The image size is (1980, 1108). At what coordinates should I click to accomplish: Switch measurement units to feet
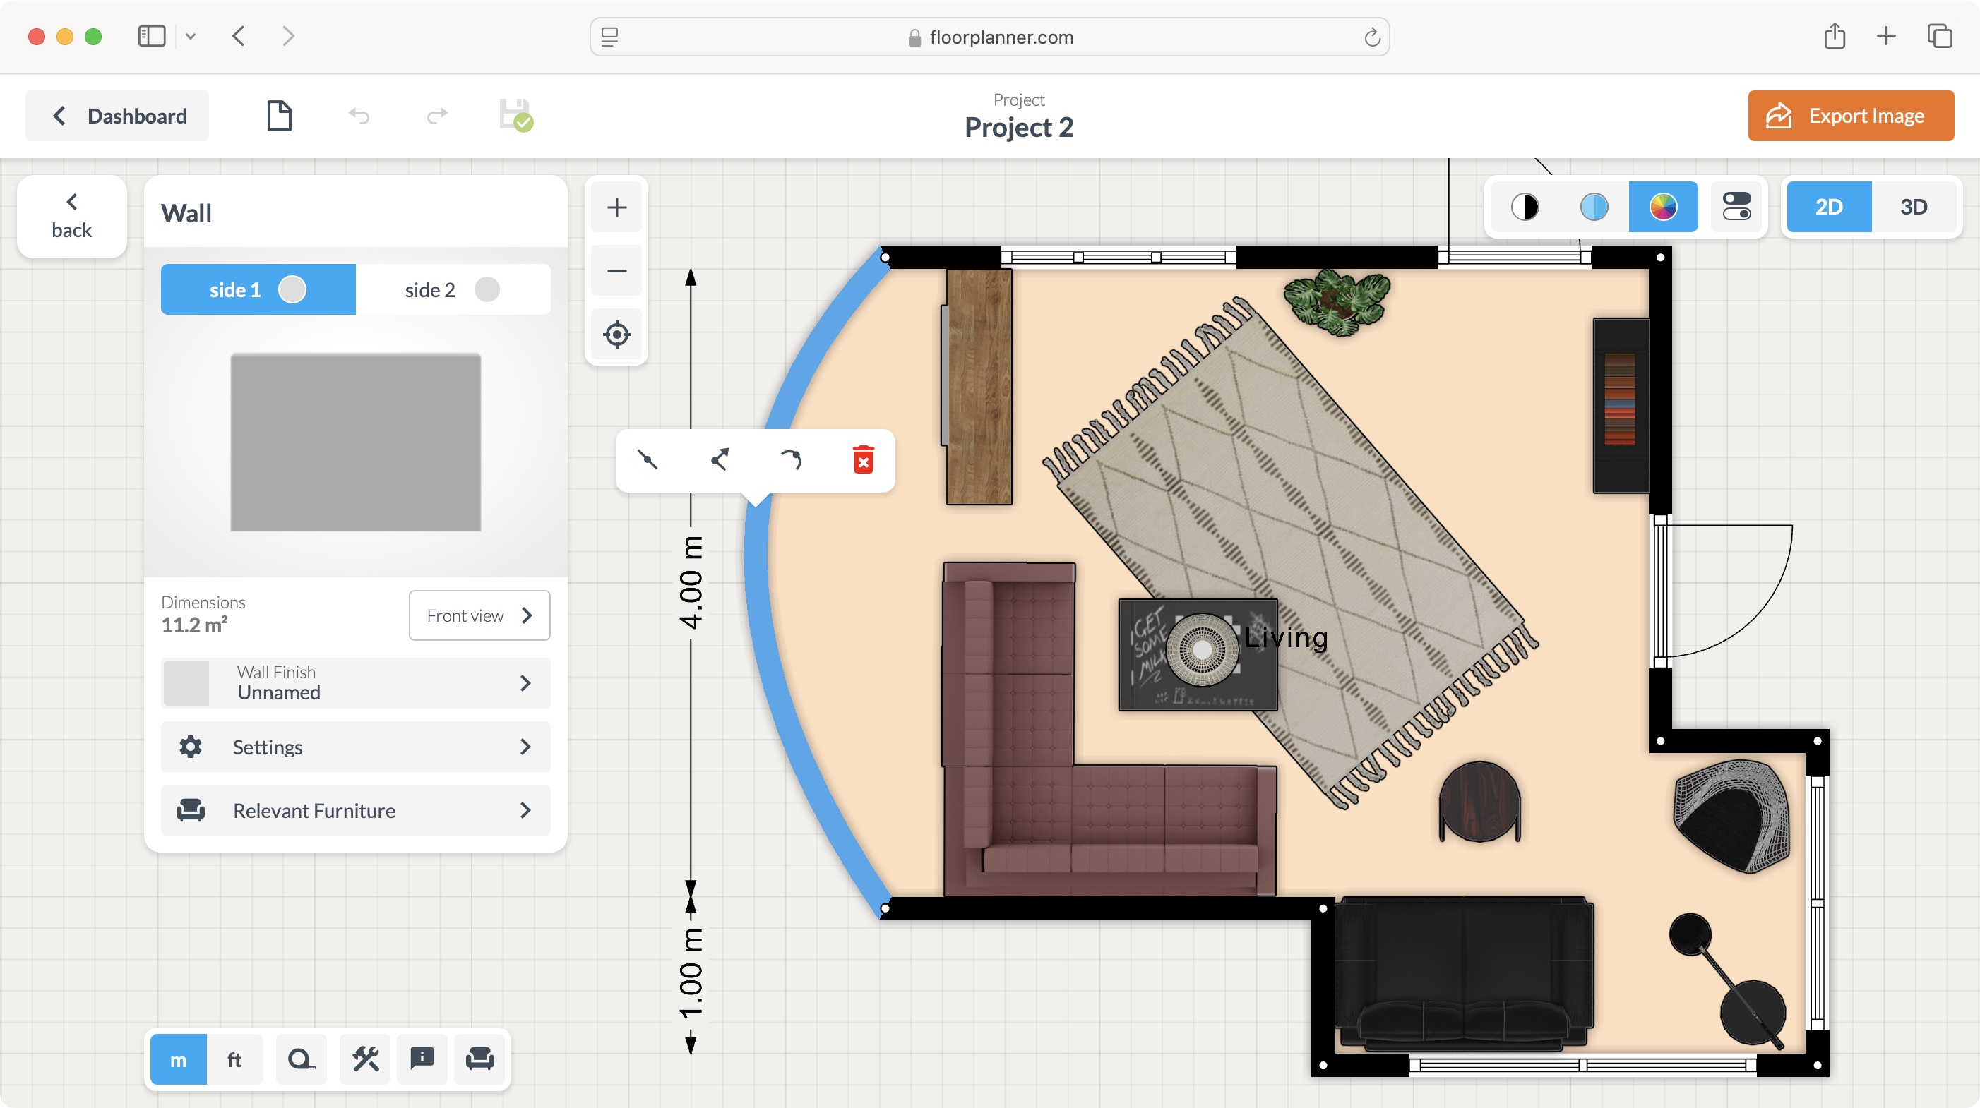coord(234,1059)
